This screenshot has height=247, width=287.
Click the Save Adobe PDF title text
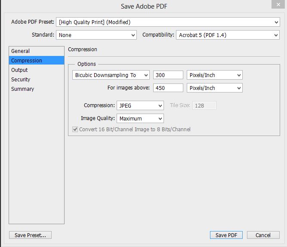point(144,6)
